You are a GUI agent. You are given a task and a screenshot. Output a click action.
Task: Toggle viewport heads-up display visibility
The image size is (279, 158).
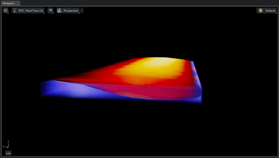[50, 10]
